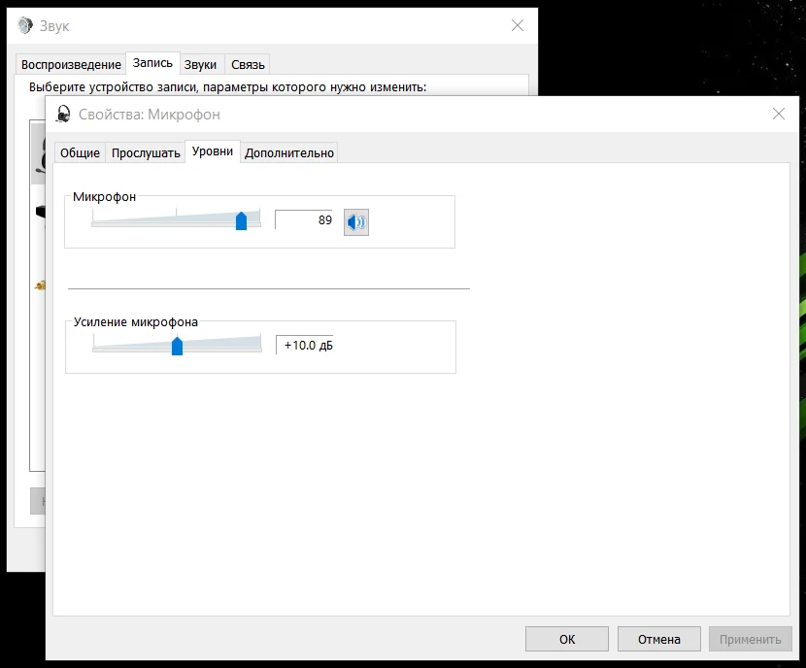Confirm changes with the OK button

[x=567, y=639]
